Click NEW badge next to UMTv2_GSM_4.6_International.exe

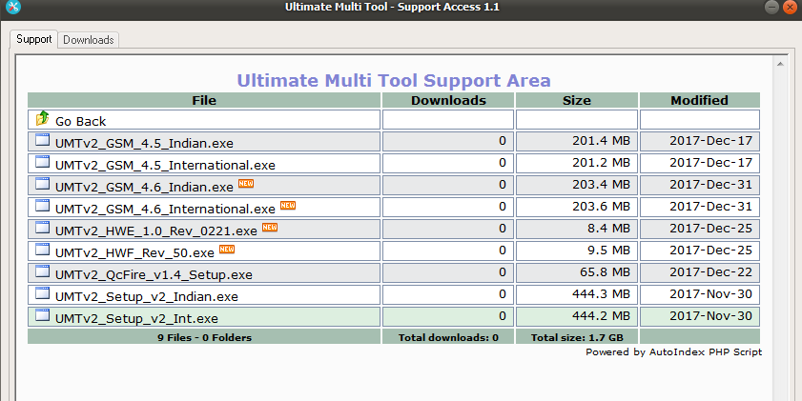point(288,206)
